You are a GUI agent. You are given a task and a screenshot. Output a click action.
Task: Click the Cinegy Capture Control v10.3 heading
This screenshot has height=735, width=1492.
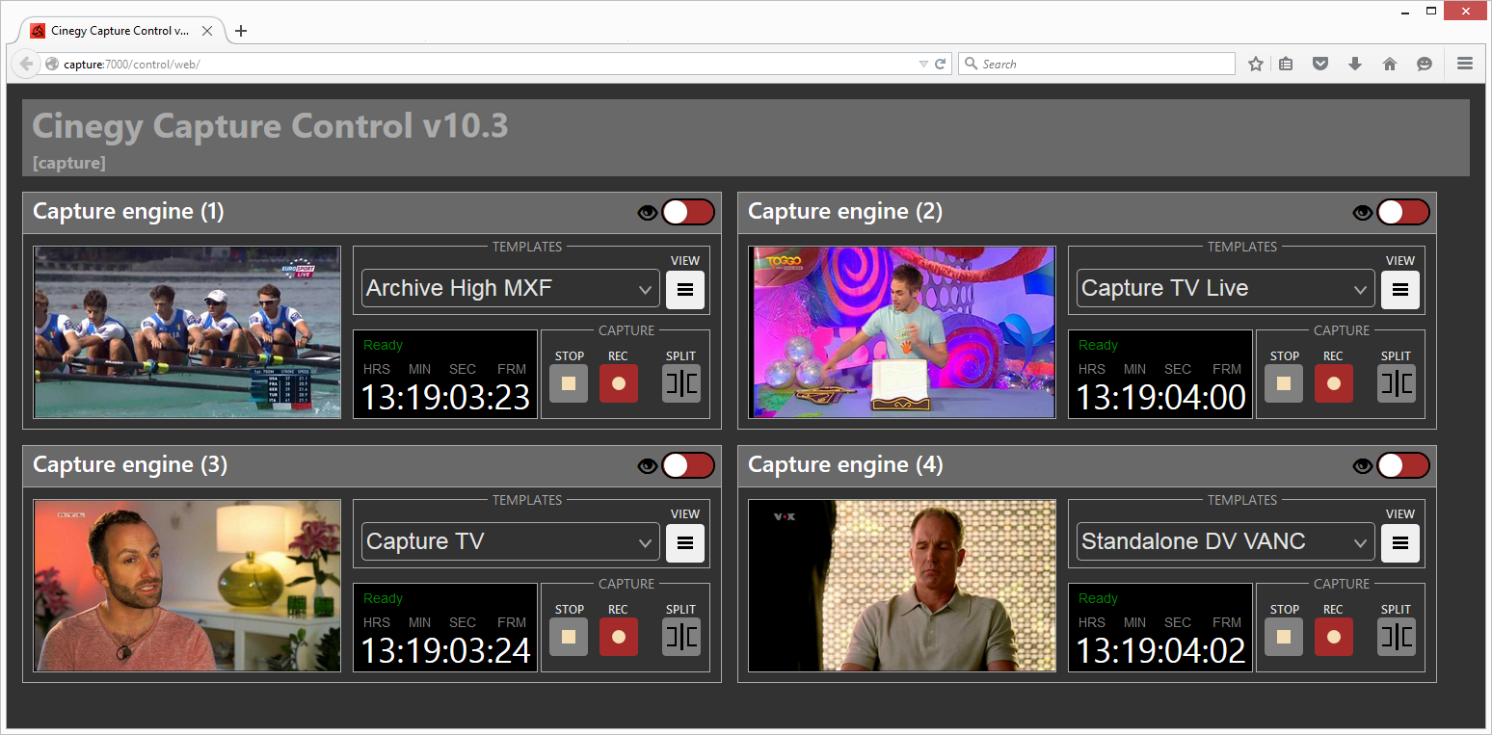pos(270,126)
